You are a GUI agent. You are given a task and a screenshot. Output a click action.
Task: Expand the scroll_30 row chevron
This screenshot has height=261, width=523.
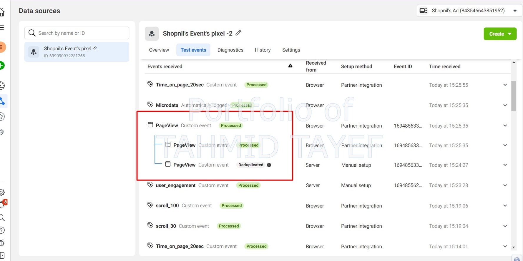tap(505, 226)
